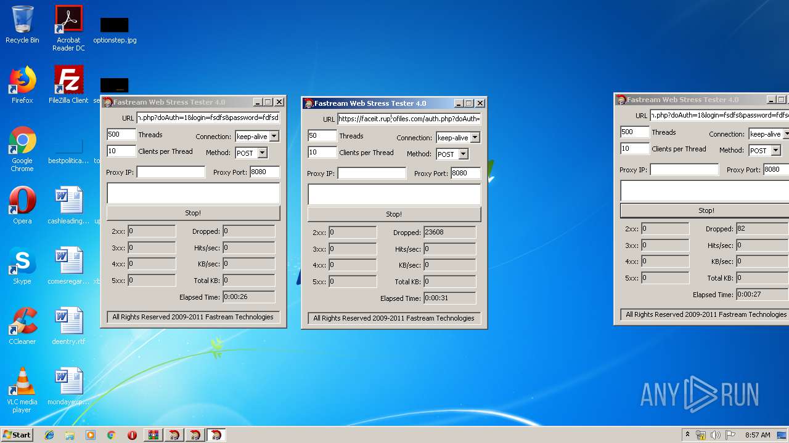
Task: Open the Recycle Bin desktop icon
Action: pos(22,25)
